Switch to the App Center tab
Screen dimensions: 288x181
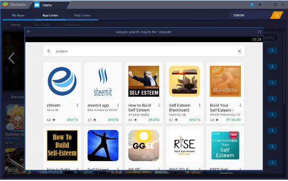(50, 15)
